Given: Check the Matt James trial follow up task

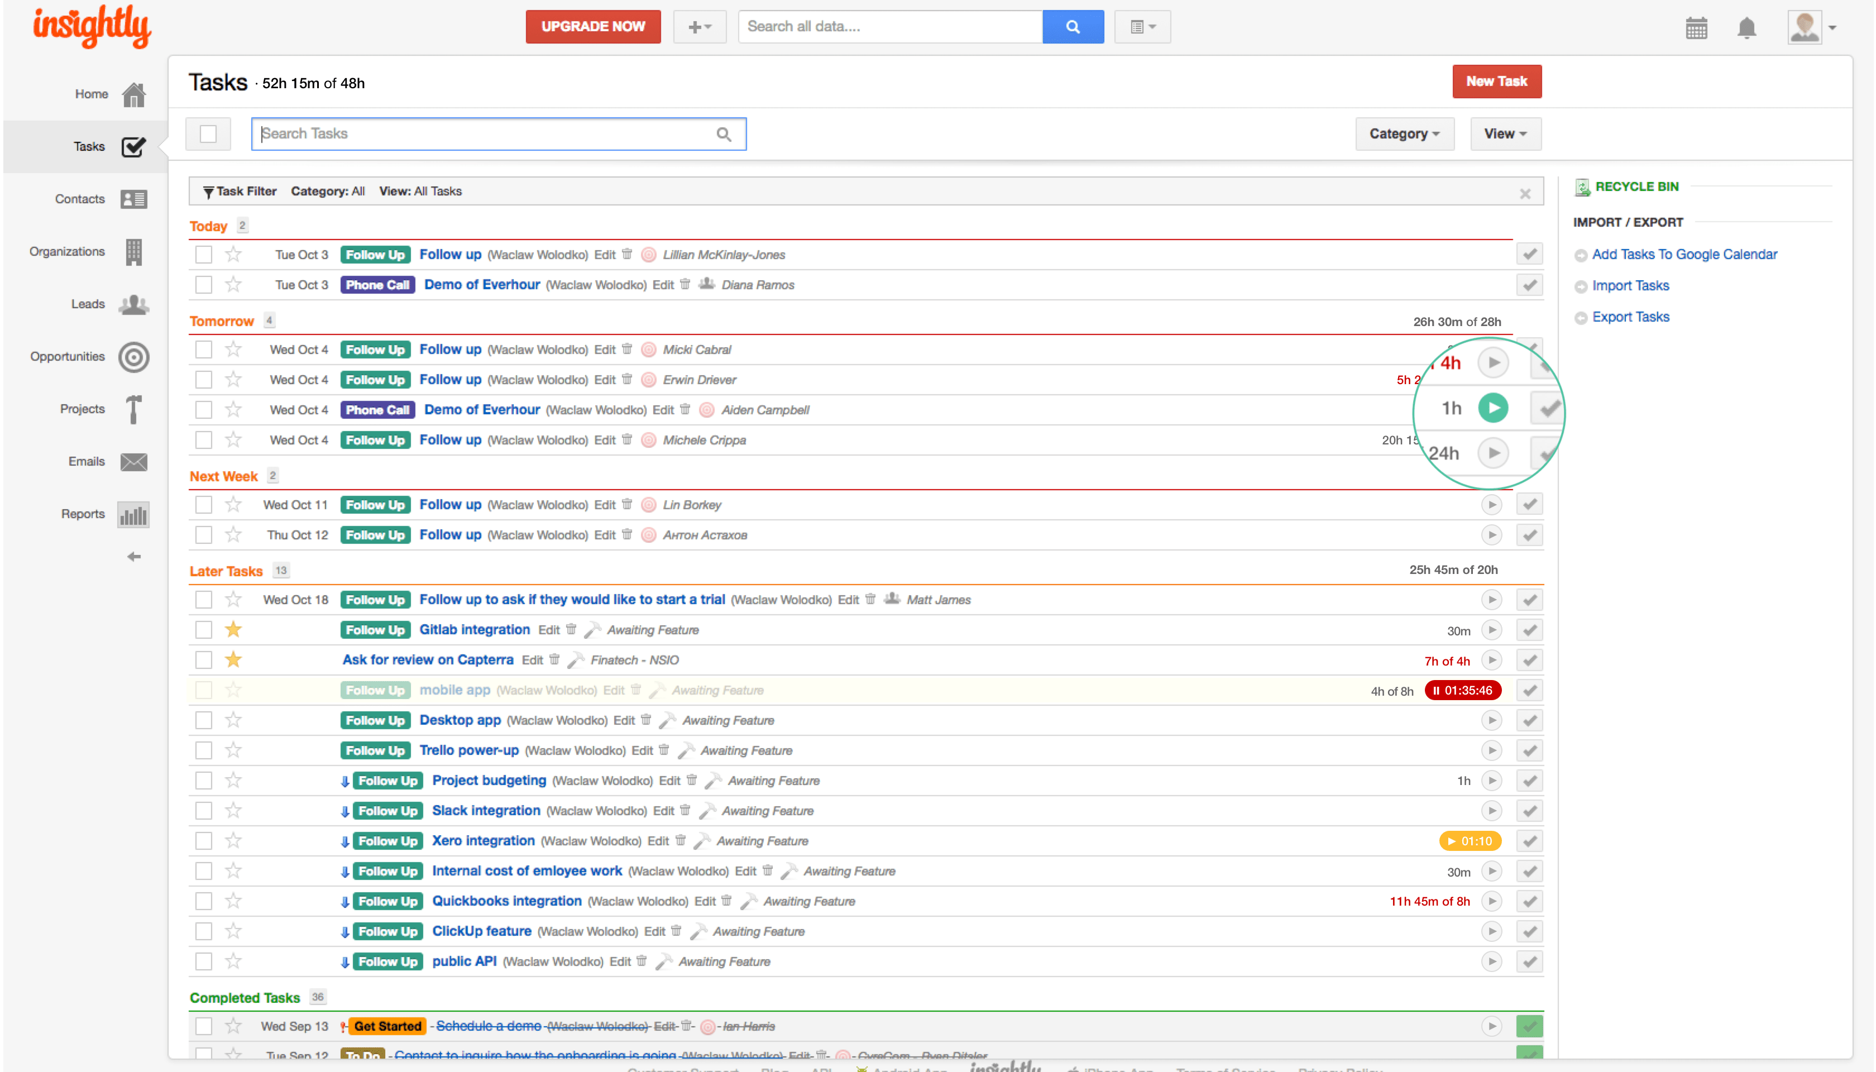Looking at the screenshot, I should 203,599.
